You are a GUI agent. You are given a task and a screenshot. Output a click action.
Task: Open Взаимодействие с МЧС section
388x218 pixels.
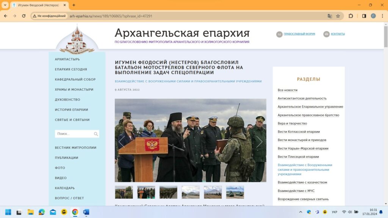296,191
